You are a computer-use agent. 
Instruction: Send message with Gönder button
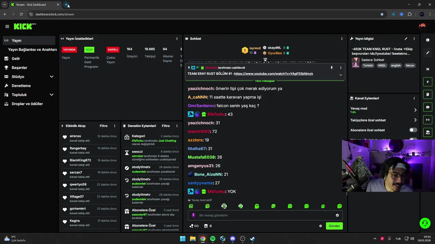pos(334,226)
